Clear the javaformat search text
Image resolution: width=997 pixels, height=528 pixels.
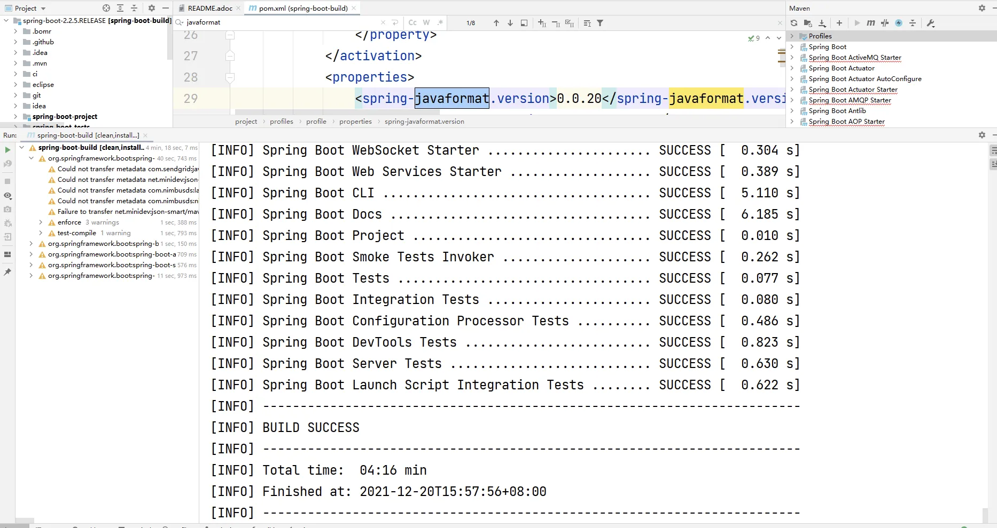[x=383, y=22]
